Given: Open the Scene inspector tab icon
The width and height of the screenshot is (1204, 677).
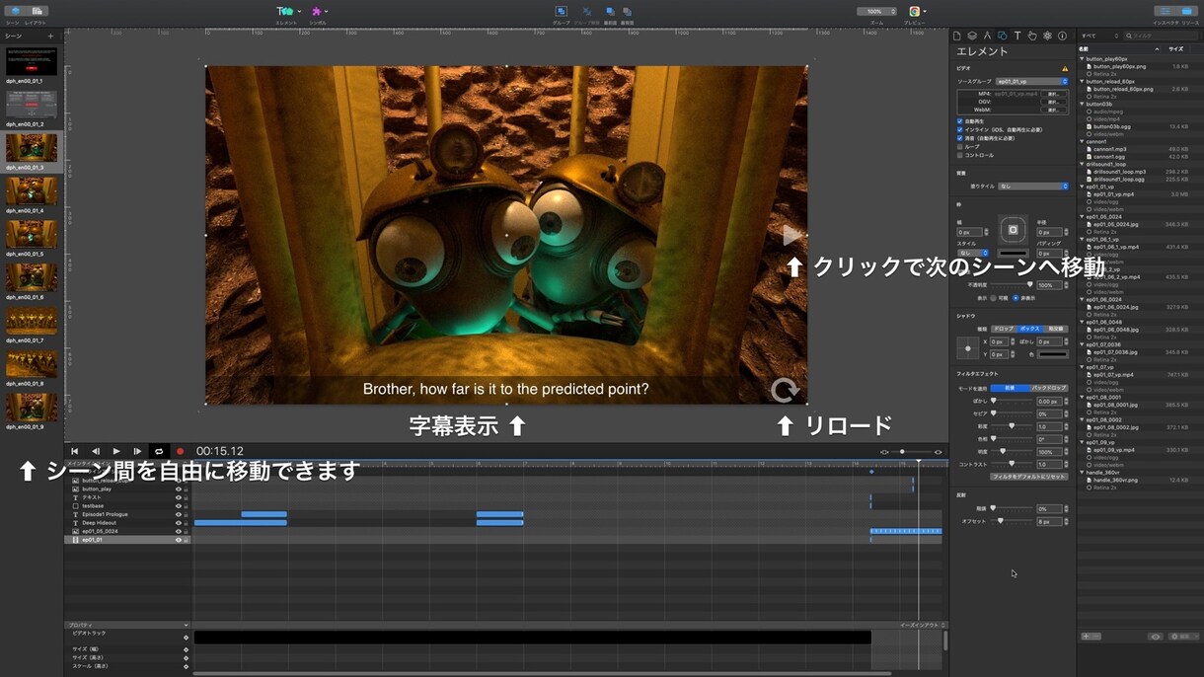Looking at the screenshot, I should [972, 36].
